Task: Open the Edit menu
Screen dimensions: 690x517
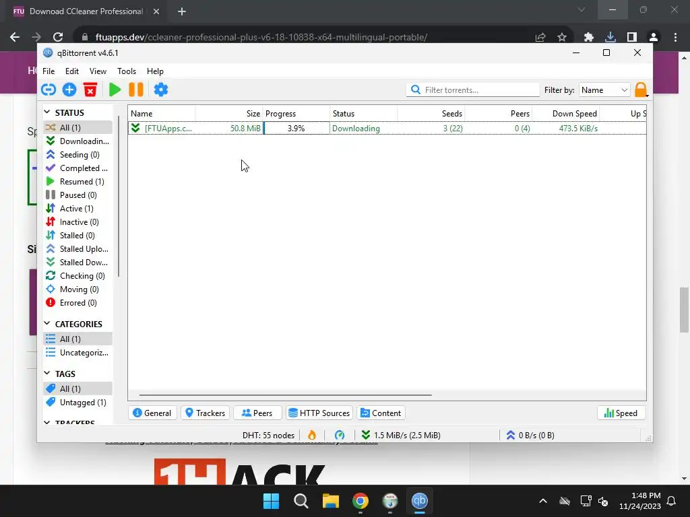Action: (71, 71)
